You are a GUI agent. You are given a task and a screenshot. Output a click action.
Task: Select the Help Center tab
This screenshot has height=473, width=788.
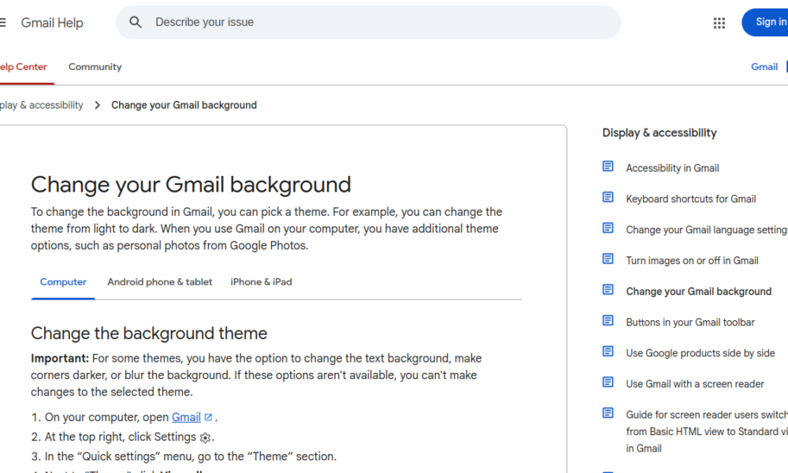tap(24, 67)
